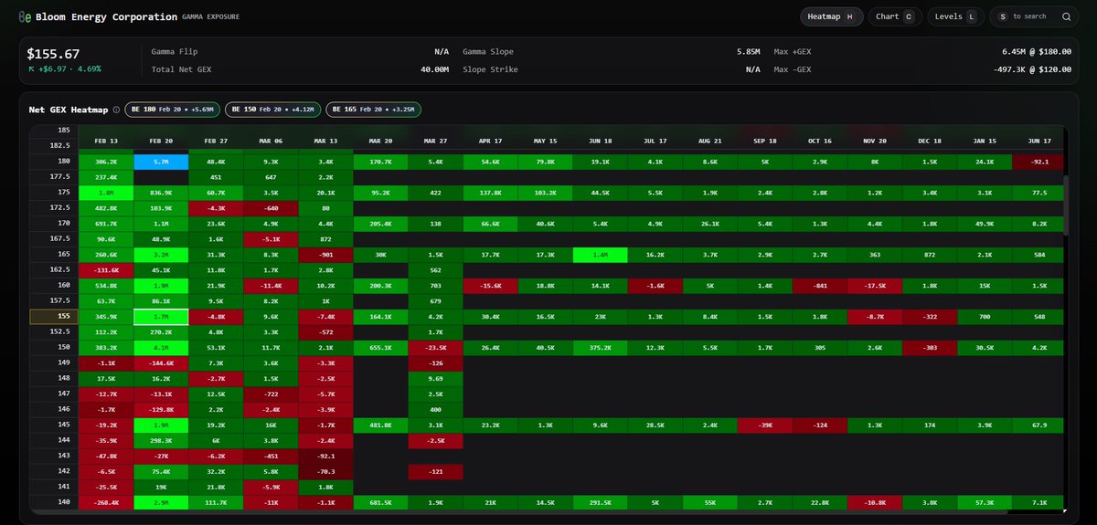This screenshot has height=525, width=1097.
Task: Click the 534.8K cell at strike 160
Action: tap(106, 285)
